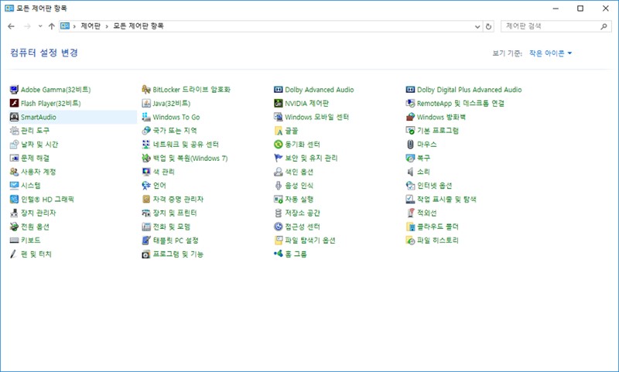The image size is (619, 372).
Task: Open the 시스템 link
Action: (x=31, y=186)
